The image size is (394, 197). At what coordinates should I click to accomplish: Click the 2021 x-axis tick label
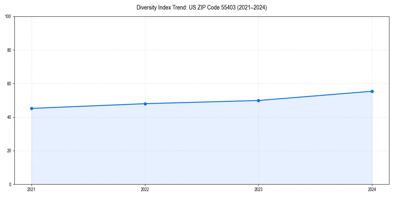pos(32,189)
